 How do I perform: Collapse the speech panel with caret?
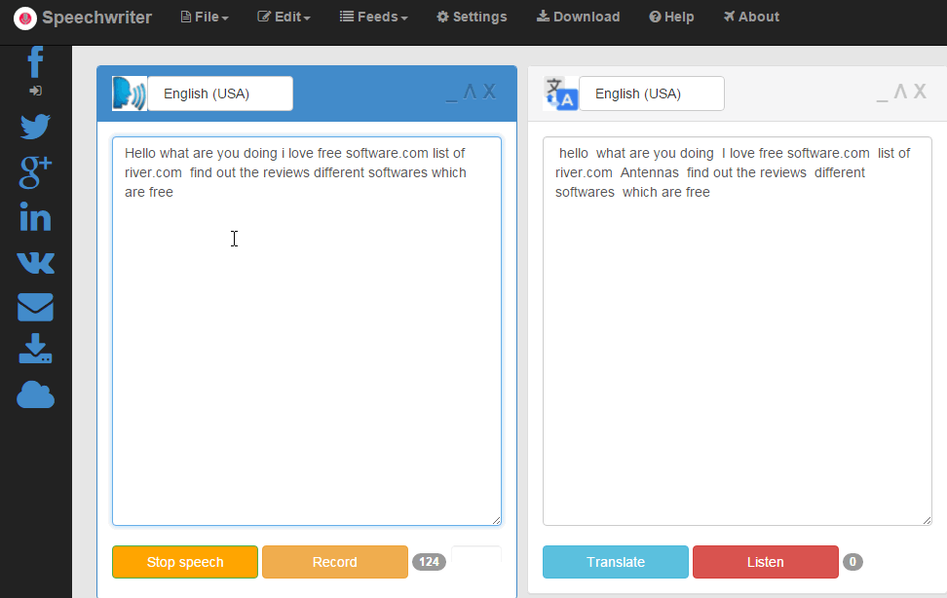point(470,92)
